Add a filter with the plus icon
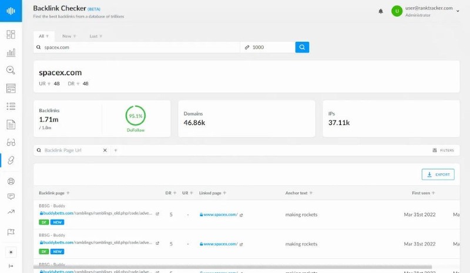Screen dimensions: 470x273 coord(116,150)
